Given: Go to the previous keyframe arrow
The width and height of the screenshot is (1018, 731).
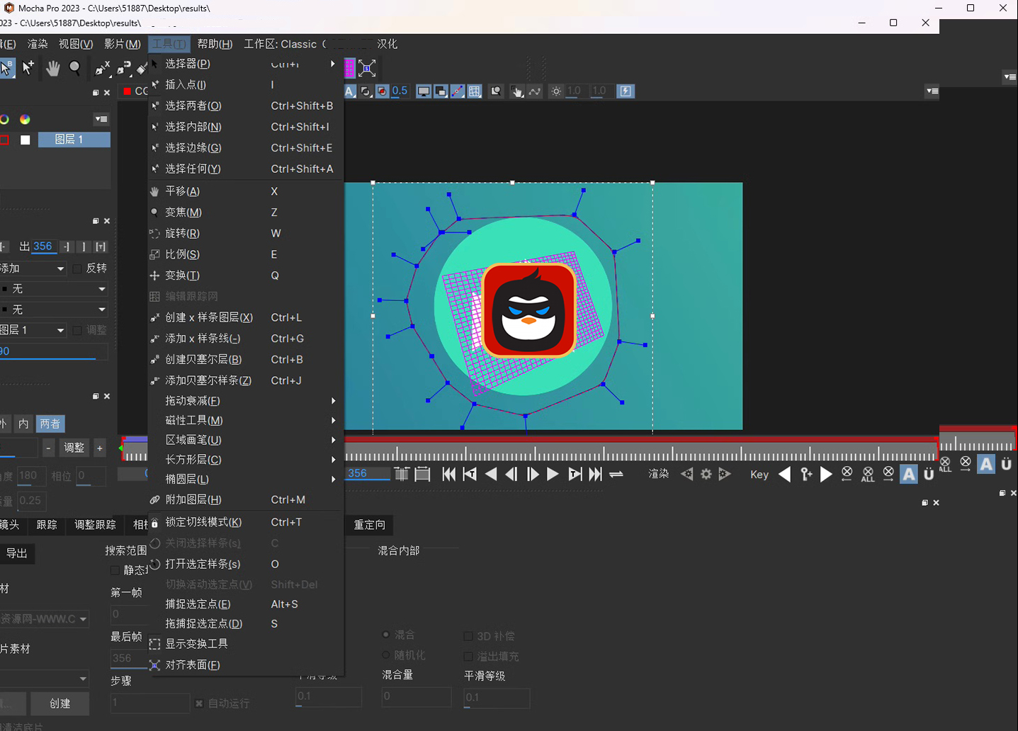Looking at the screenshot, I should coord(784,475).
